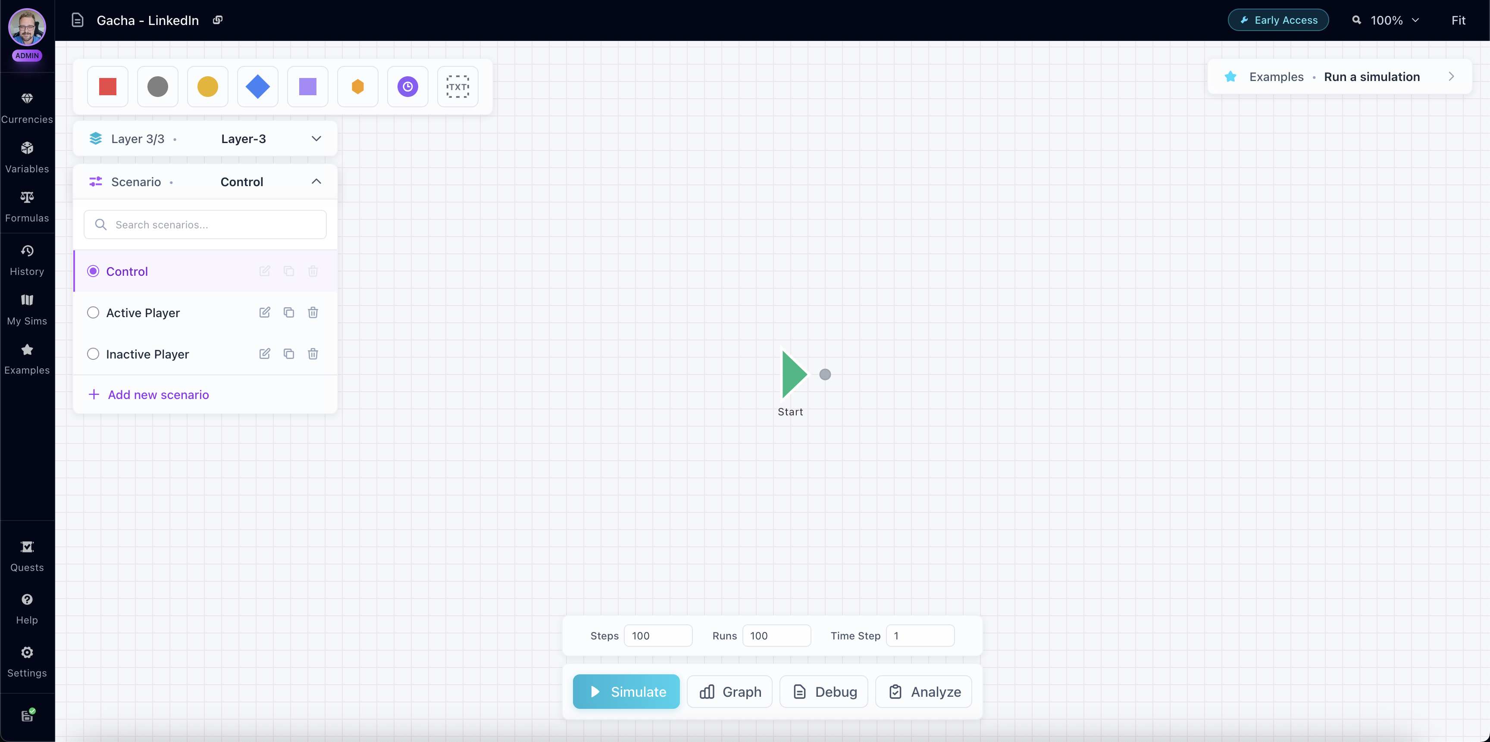Viewport: 1490px width, 742px height.
Task: Delete the Inactive Player scenario
Action: tap(313, 354)
